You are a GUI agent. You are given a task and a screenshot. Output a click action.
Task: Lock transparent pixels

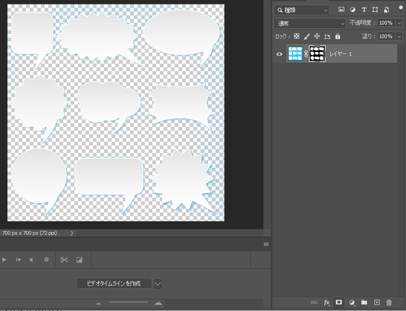297,36
